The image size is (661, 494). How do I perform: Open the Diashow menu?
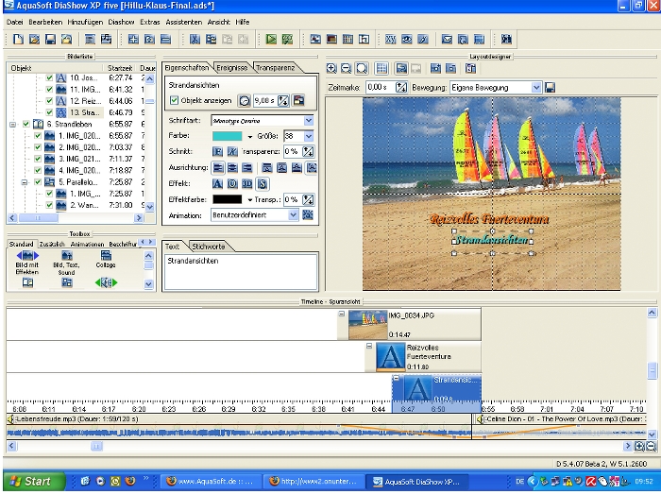coord(121,21)
